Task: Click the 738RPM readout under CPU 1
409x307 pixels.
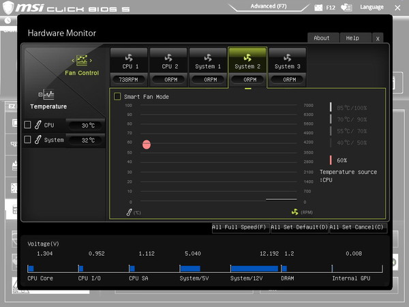Action: [128, 80]
